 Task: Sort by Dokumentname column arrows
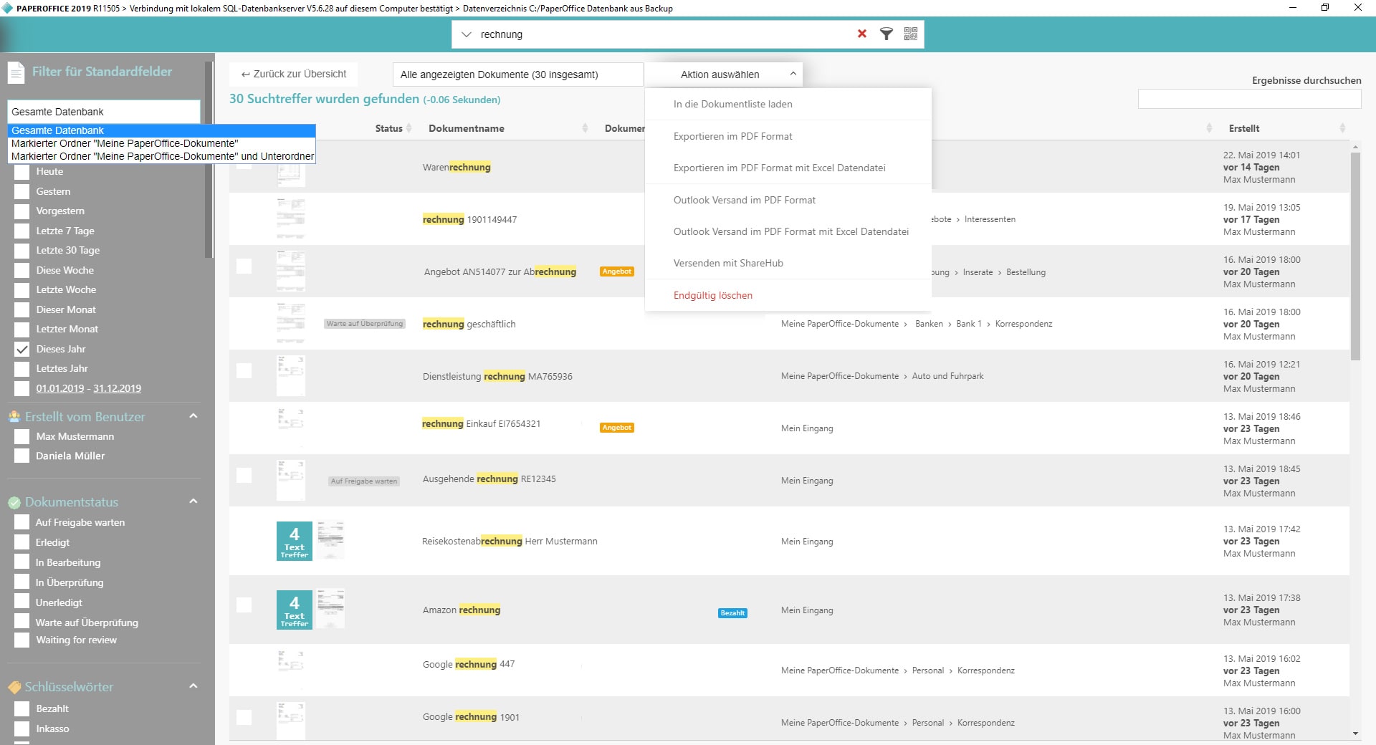pos(585,128)
